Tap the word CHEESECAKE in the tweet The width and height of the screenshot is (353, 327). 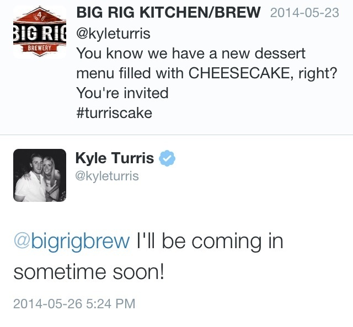(236, 73)
